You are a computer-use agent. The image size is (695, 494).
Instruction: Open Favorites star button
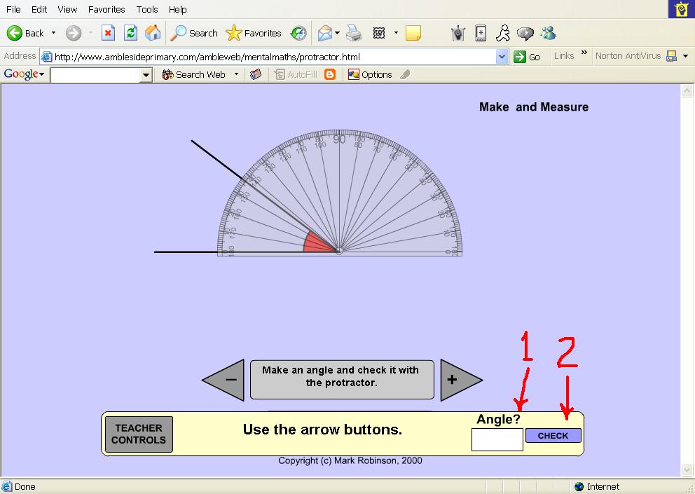pyautogui.click(x=254, y=33)
